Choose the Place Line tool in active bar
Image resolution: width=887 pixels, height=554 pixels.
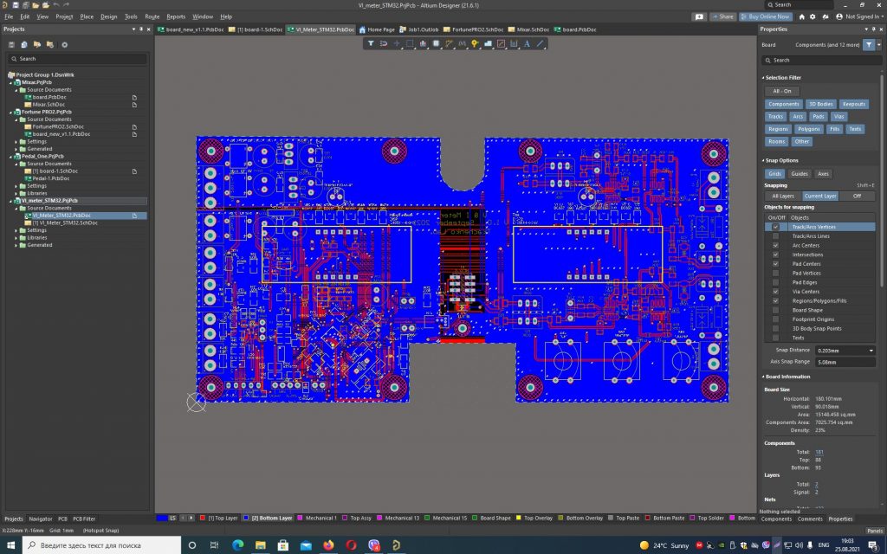tap(541, 43)
